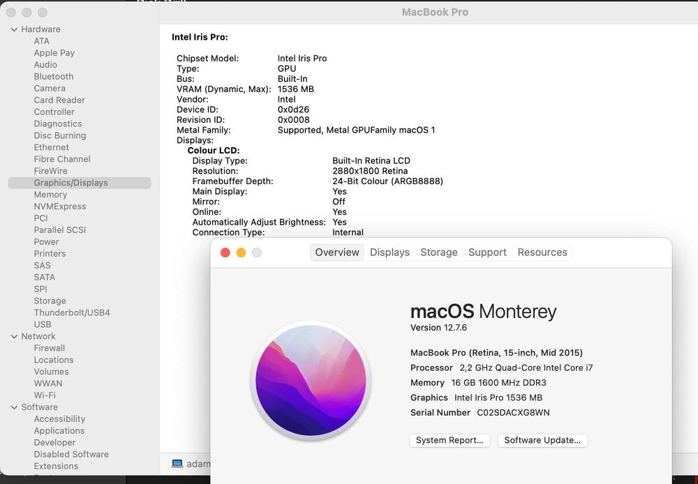Click the Version 12.7.6 text
The height and width of the screenshot is (484, 698).
pos(438,328)
